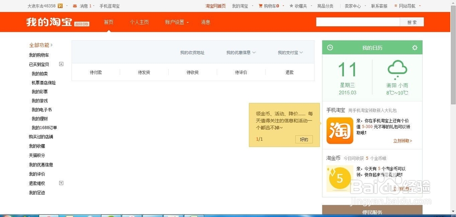The image size is (456, 217).
Task: Open 我的电子书 in the sidebar
Action: pyautogui.click(x=41, y=110)
